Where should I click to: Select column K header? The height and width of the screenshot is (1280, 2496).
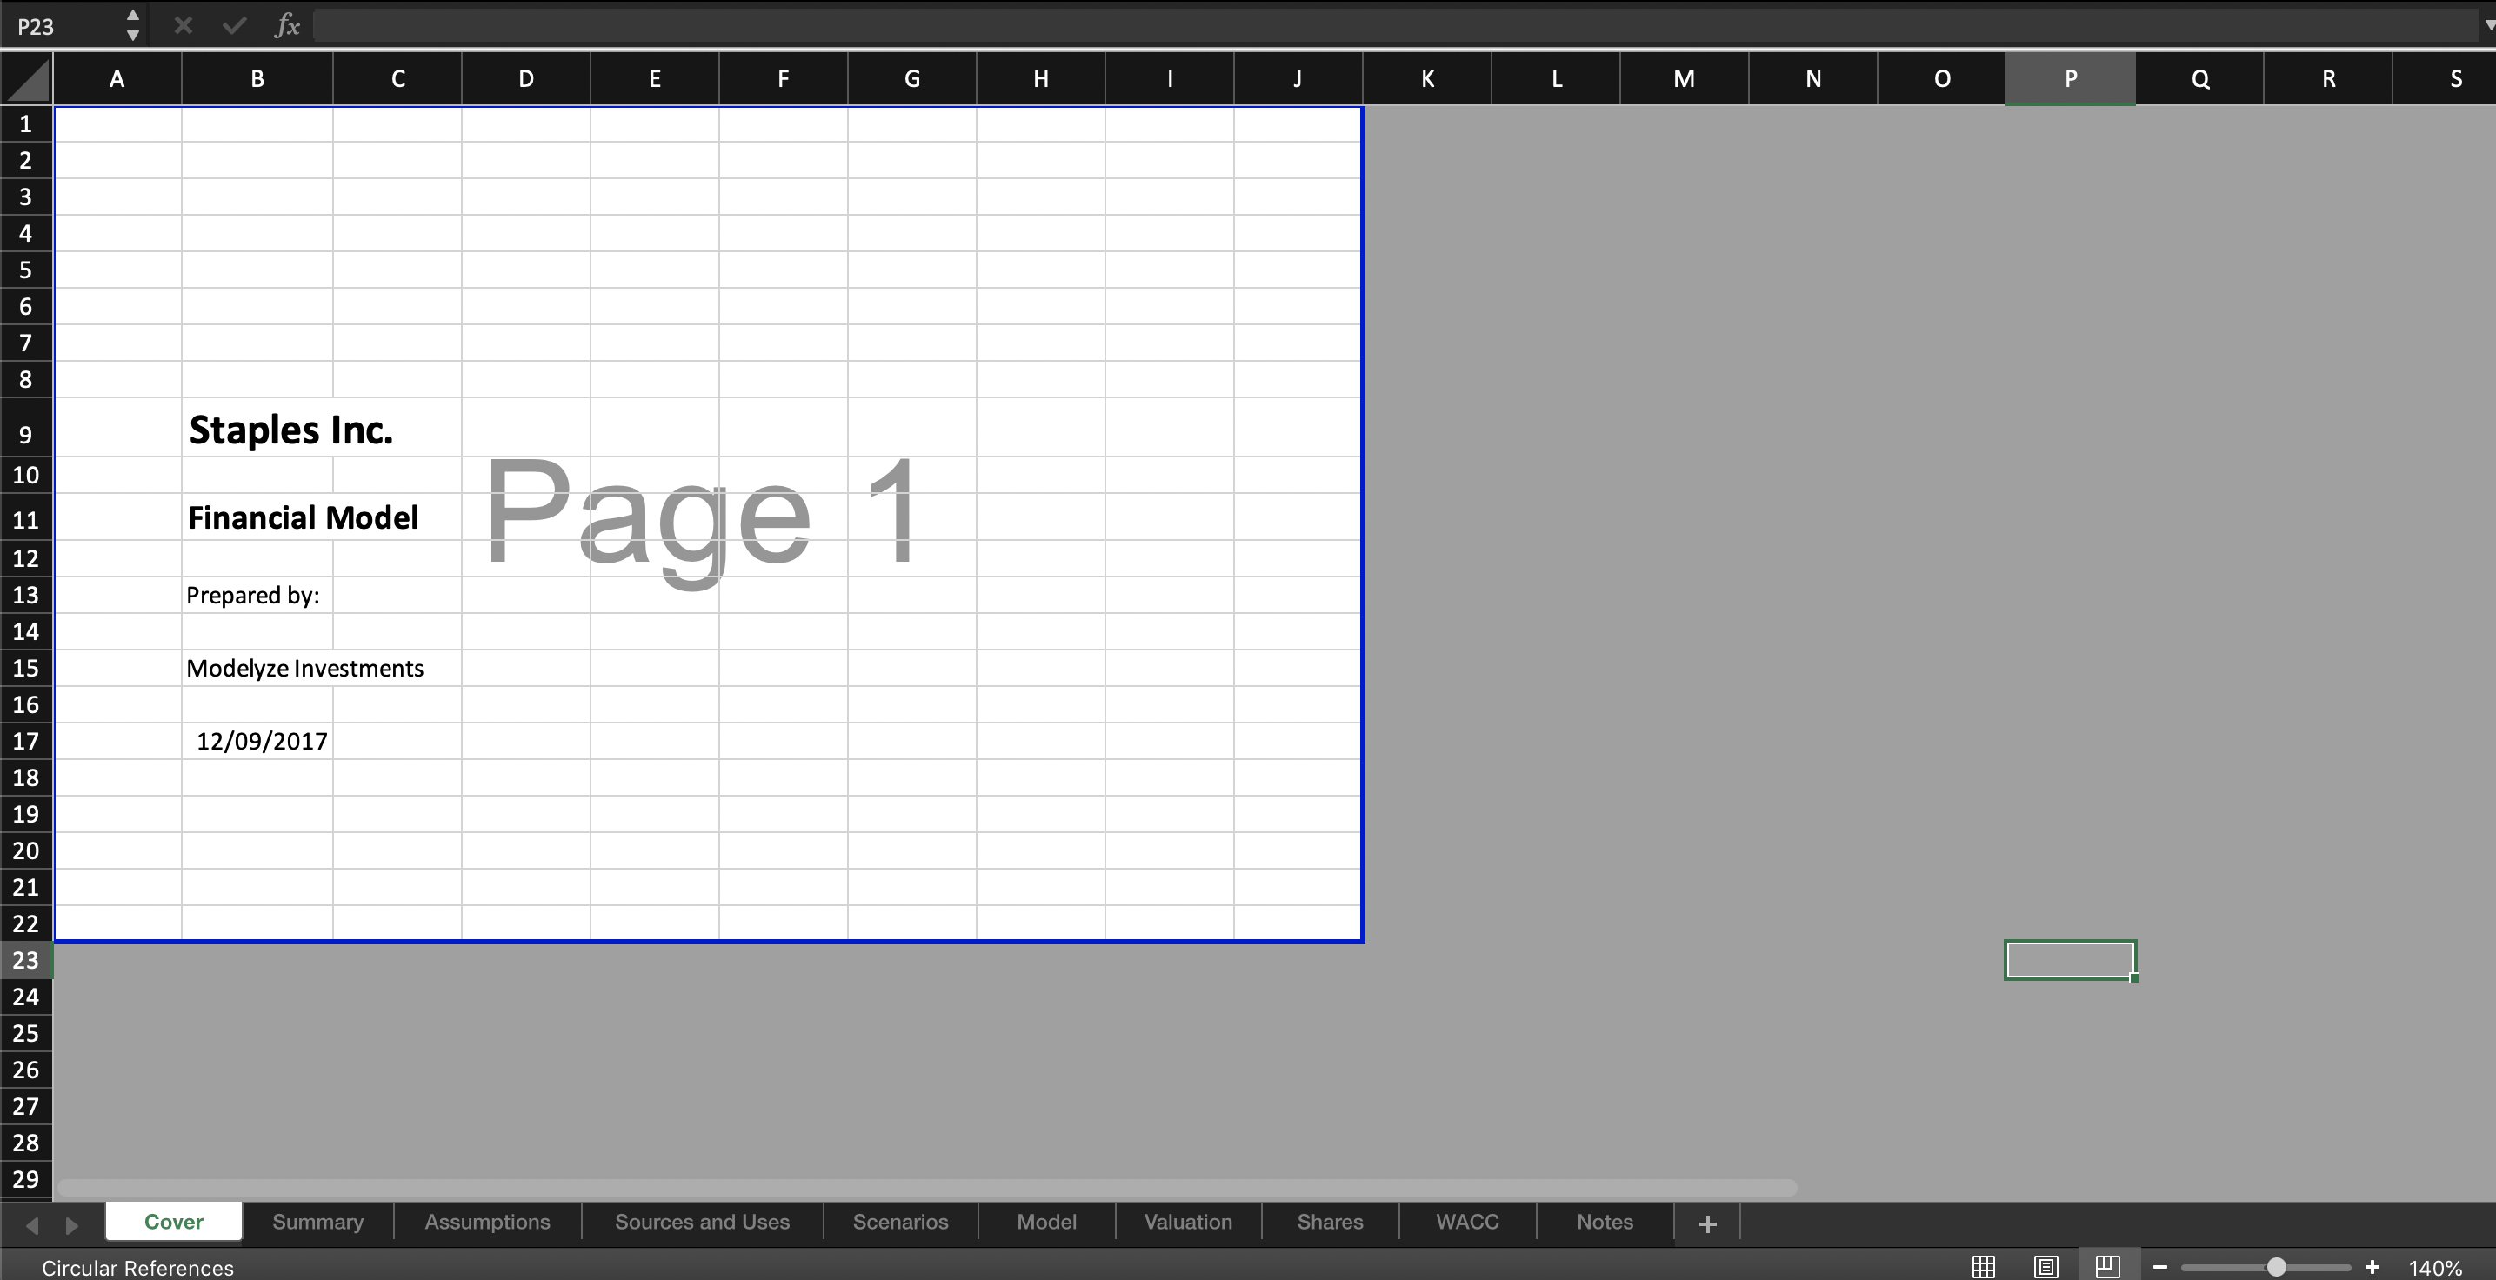coord(1427,78)
